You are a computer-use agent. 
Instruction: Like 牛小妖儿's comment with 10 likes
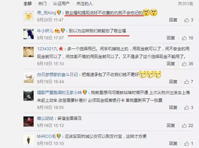point(184,38)
